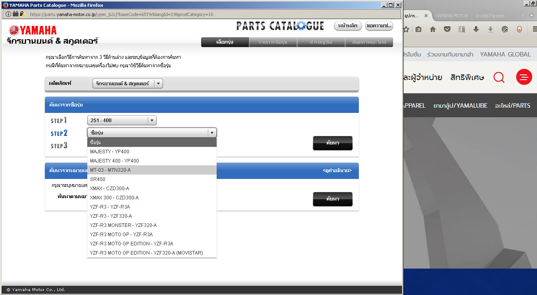Open the Firefox hamburger menu

[x=535, y=29]
